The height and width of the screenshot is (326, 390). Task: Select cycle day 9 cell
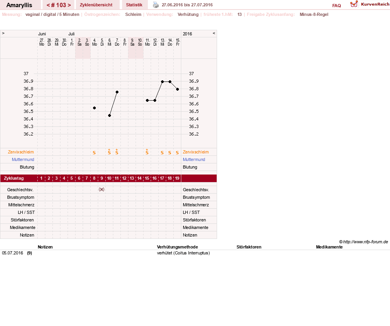click(102, 178)
